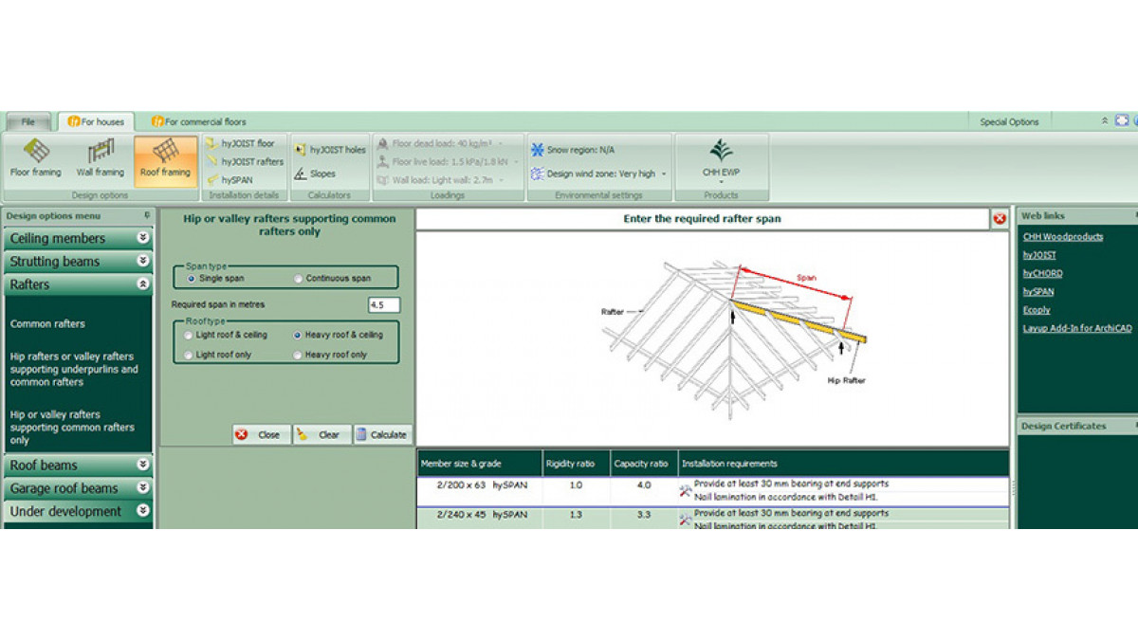Click the fullscreen icon in top-right ribbon corner
This screenshot has width=1138, height=640.
click(1122, 120)
